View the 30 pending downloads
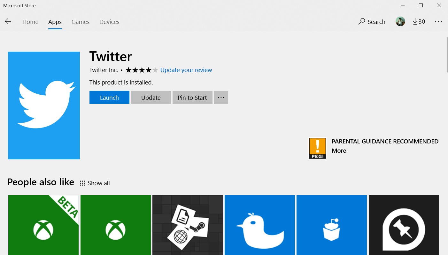The width and height of the screenshot is (448, 255). 419,22
